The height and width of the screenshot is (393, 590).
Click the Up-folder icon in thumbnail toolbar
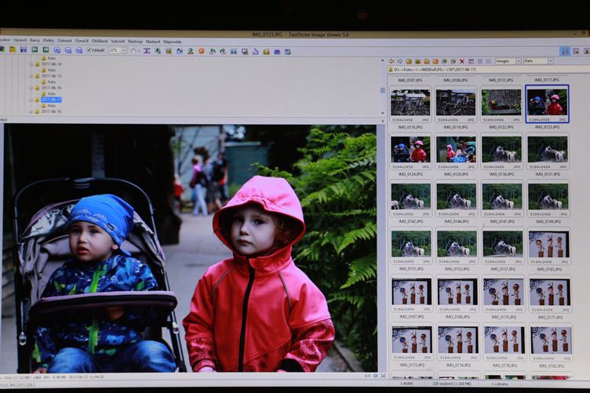[409, 61]
